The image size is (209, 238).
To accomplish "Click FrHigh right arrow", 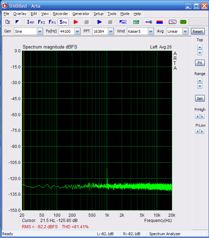I will (202, 117).
